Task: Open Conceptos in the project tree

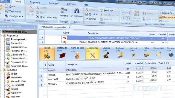Action: click(16, 43)
